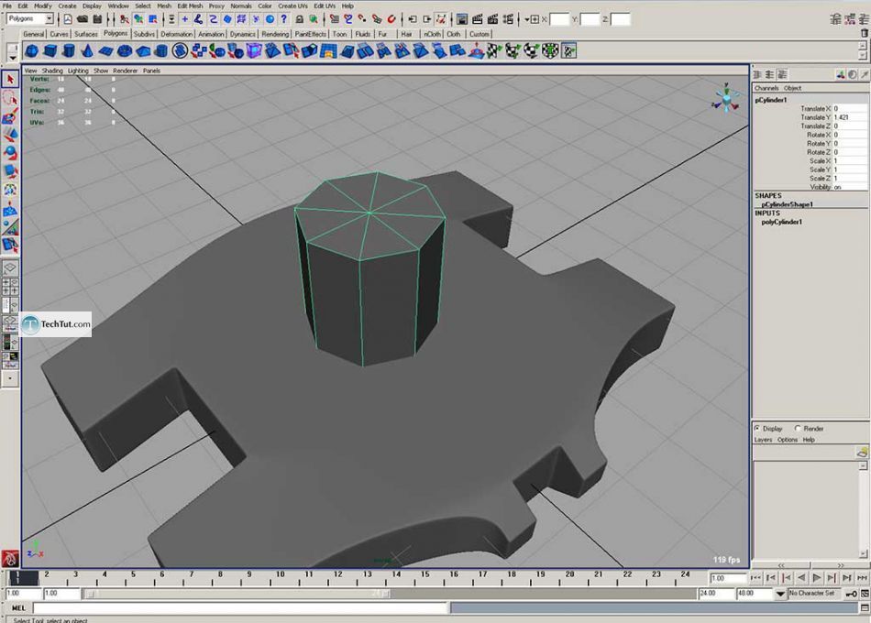Open the viewport Shading menu

(x=51, y=71)
